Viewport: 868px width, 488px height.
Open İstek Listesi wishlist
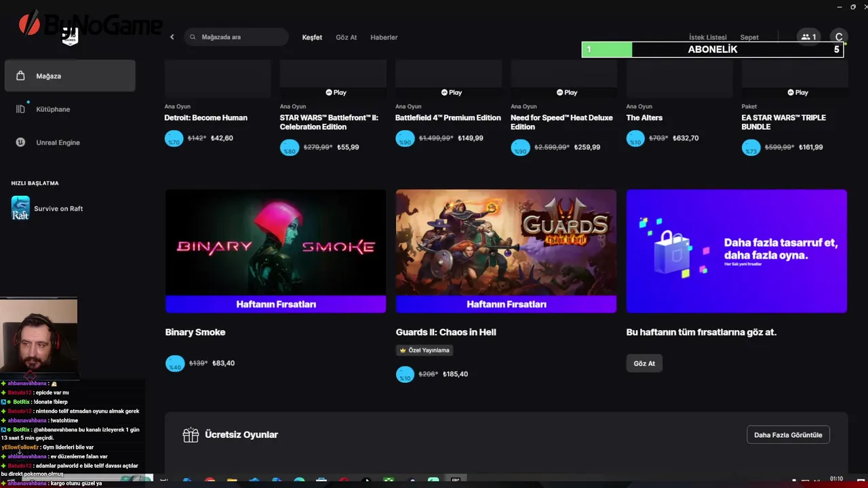click(x=707, y=37)
